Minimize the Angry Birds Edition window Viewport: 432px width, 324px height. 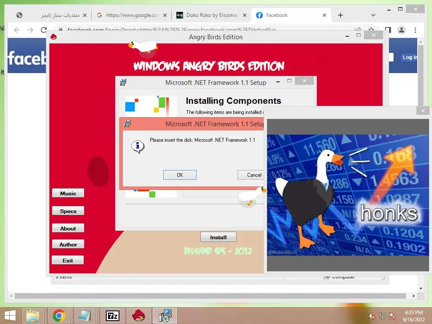(347, 35)
